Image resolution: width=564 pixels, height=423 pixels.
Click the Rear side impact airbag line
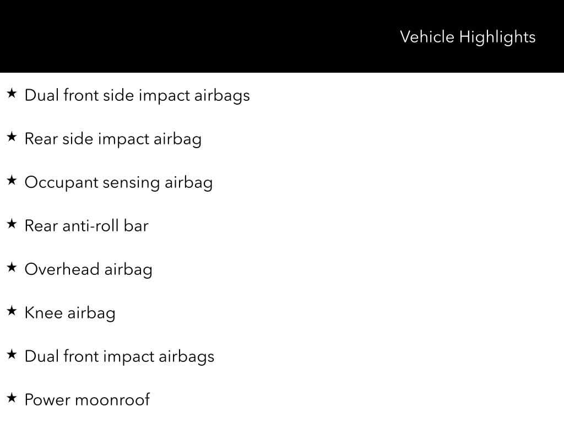(113, 139)
